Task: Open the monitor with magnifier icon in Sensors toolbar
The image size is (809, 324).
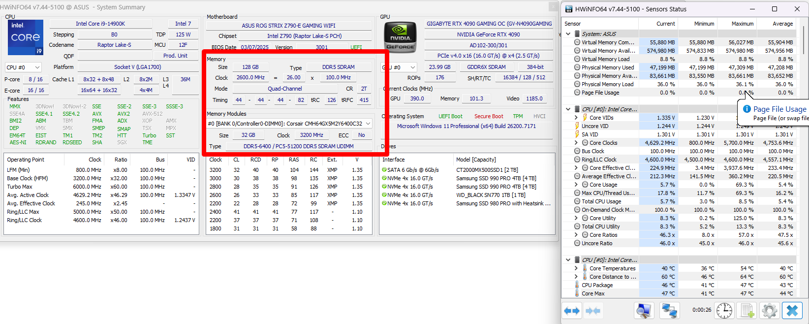Action: pos(644,311)
